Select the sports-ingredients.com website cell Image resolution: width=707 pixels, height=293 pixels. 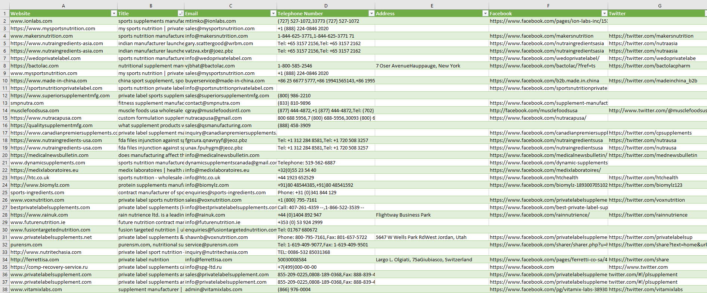[63, 192]
